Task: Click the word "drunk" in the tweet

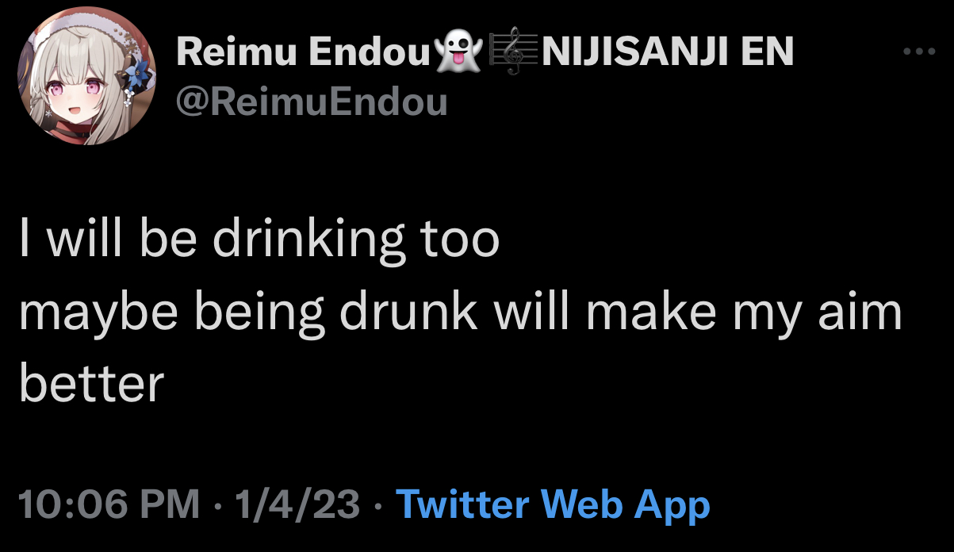Action: (x=409, y=312)
